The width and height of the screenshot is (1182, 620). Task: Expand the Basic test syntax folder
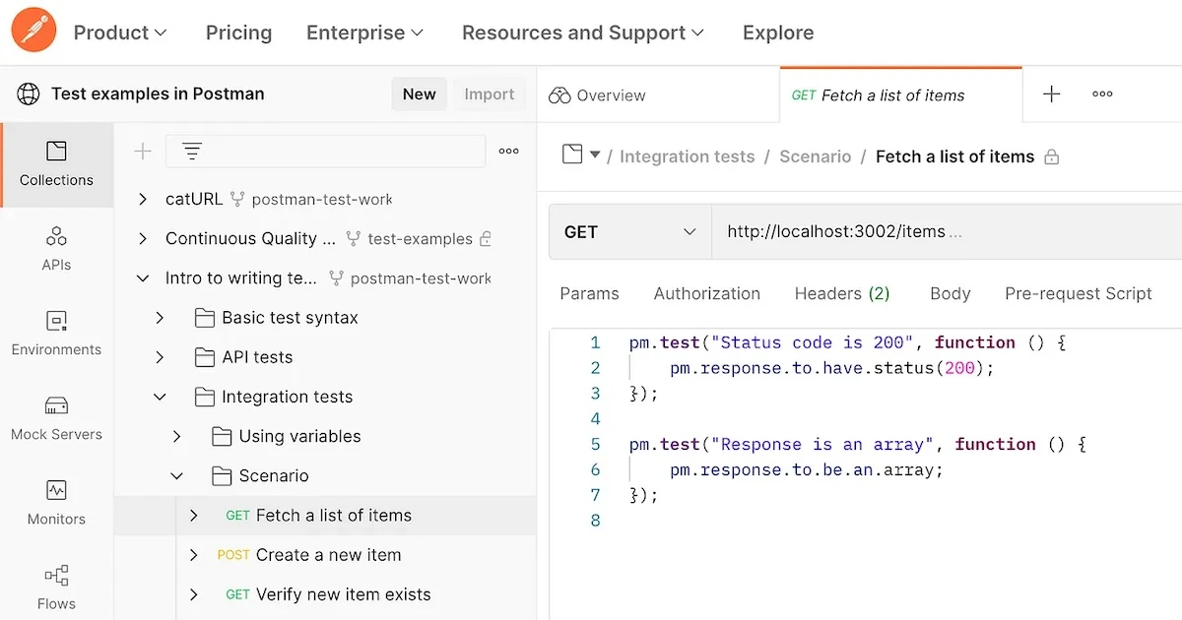(160, 318)
